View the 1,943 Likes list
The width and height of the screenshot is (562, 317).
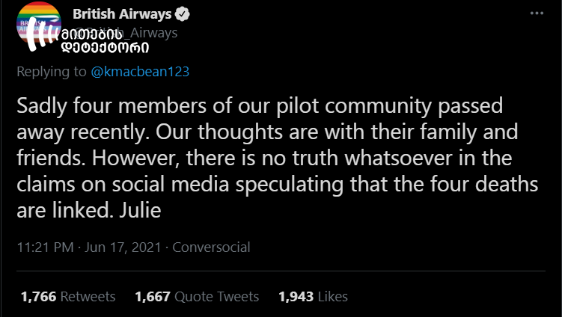coord(314,297)
